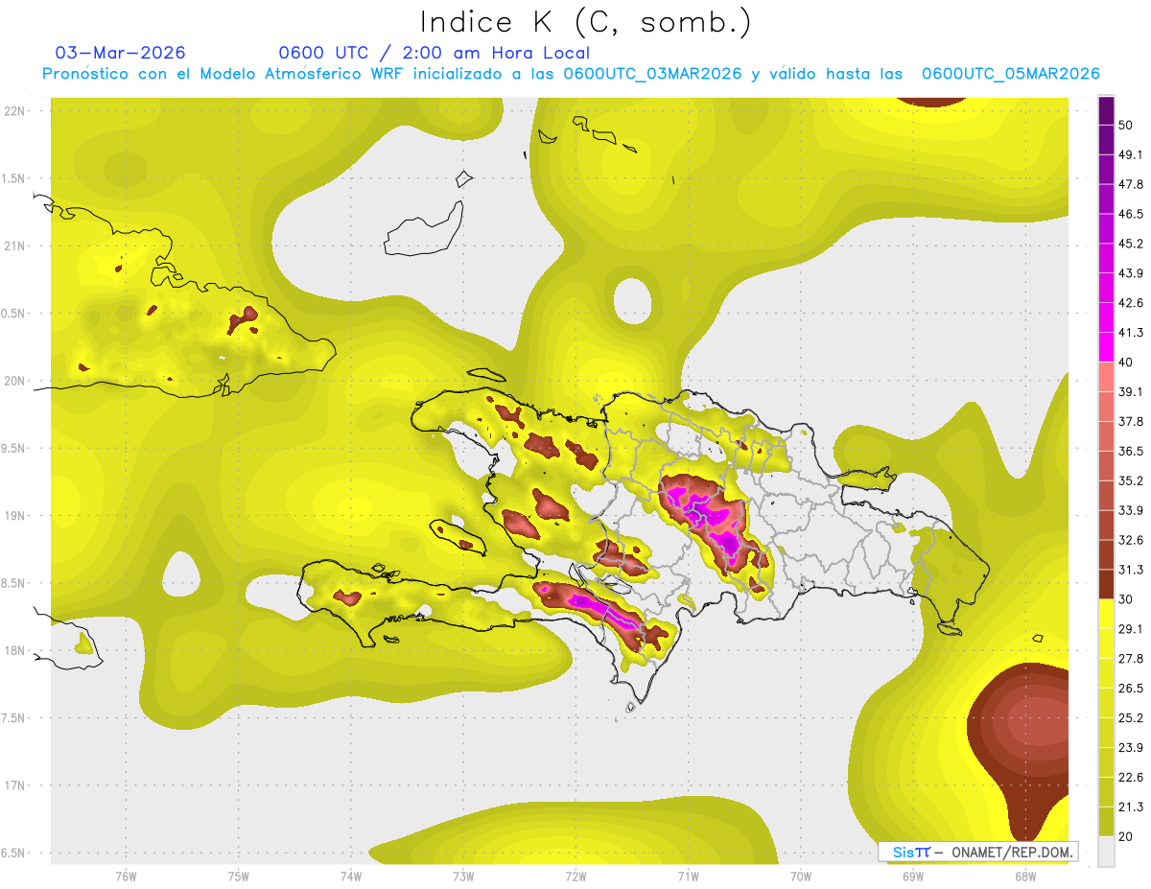Click the "8.5N" latitude axis label
The width and height of the screenshot is (1151, 889).
[13, 583]
